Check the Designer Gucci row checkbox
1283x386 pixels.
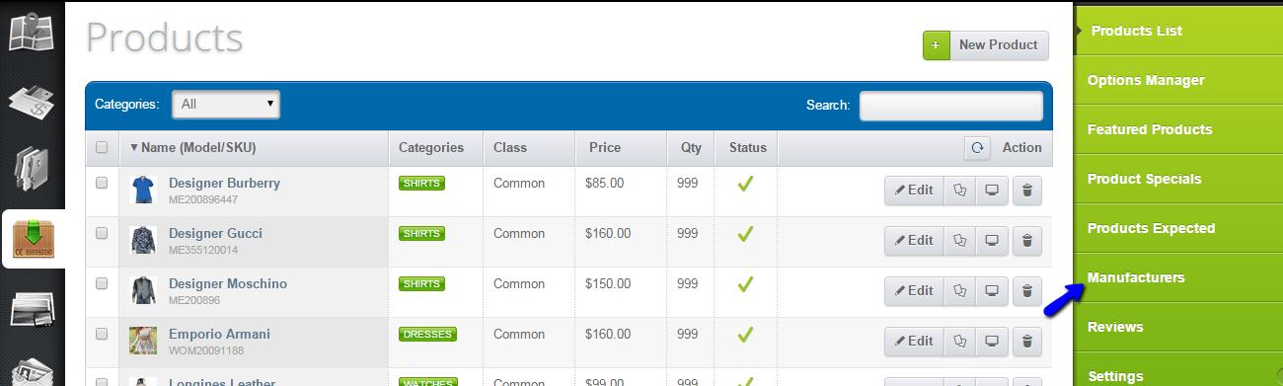(x=102, y=234)
